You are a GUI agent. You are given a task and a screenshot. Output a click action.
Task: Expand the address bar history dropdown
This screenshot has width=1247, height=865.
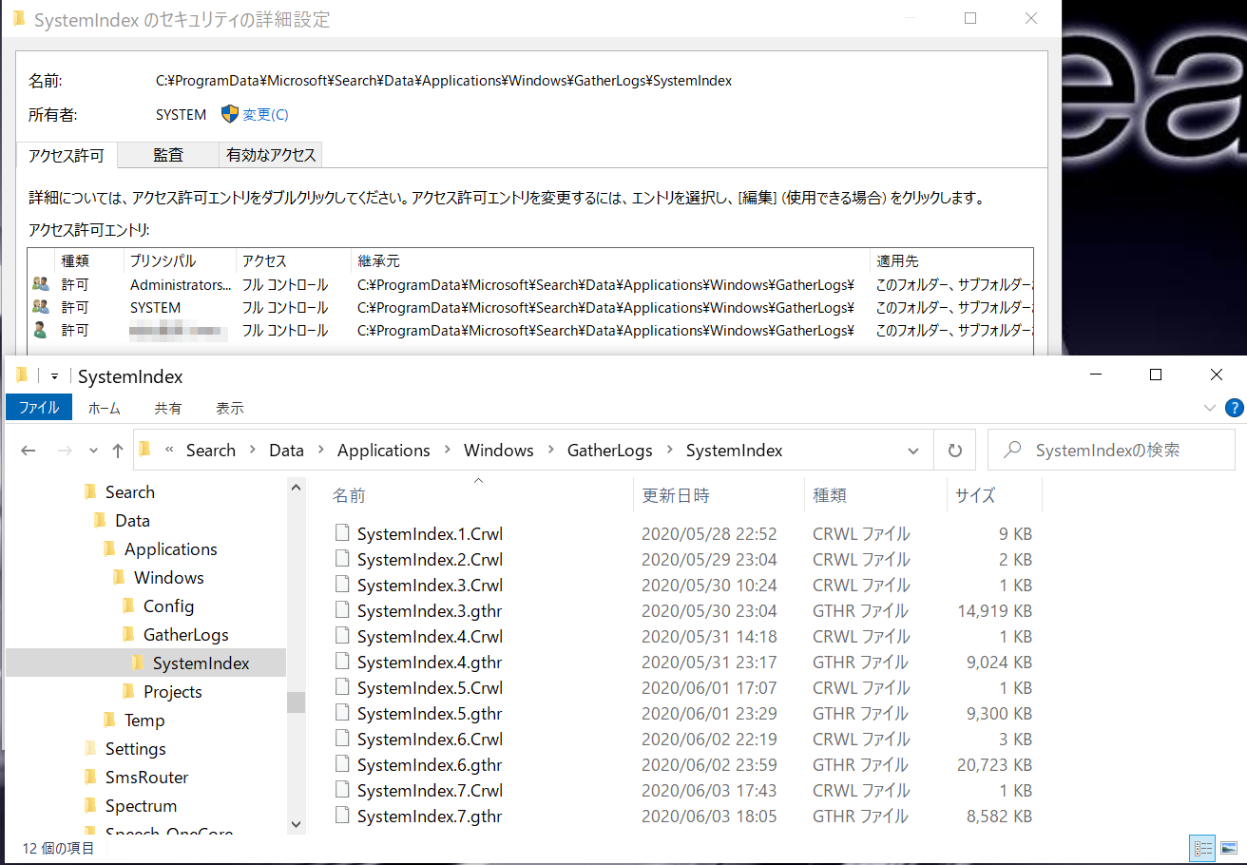pyautogui.click(x=913, y=451)
